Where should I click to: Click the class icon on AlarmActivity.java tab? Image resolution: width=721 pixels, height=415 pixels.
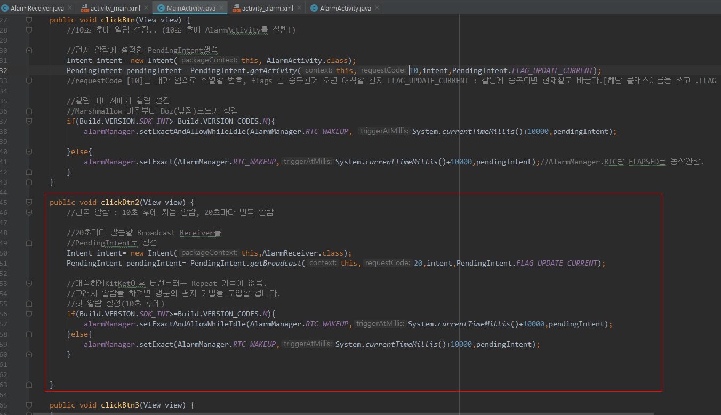(x=314, y=9)
